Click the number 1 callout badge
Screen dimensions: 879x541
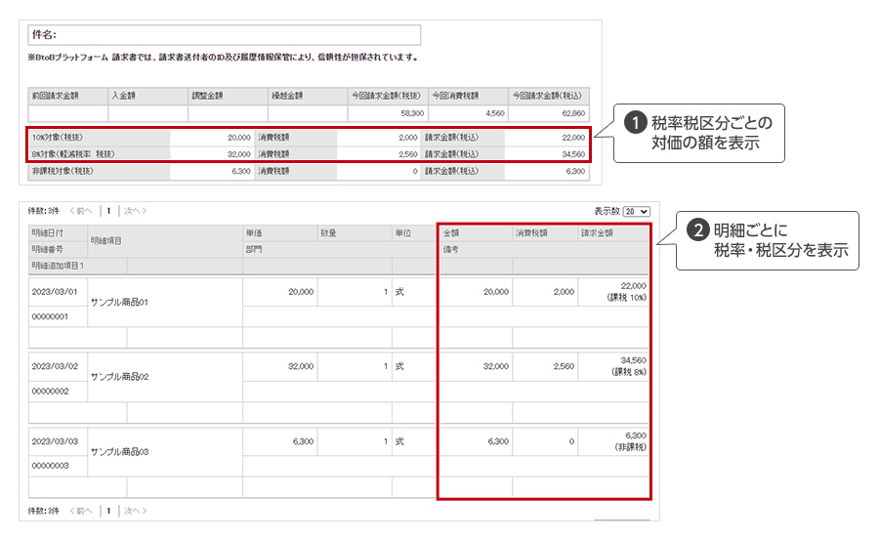pyautogui.click(x=636, y=124)
